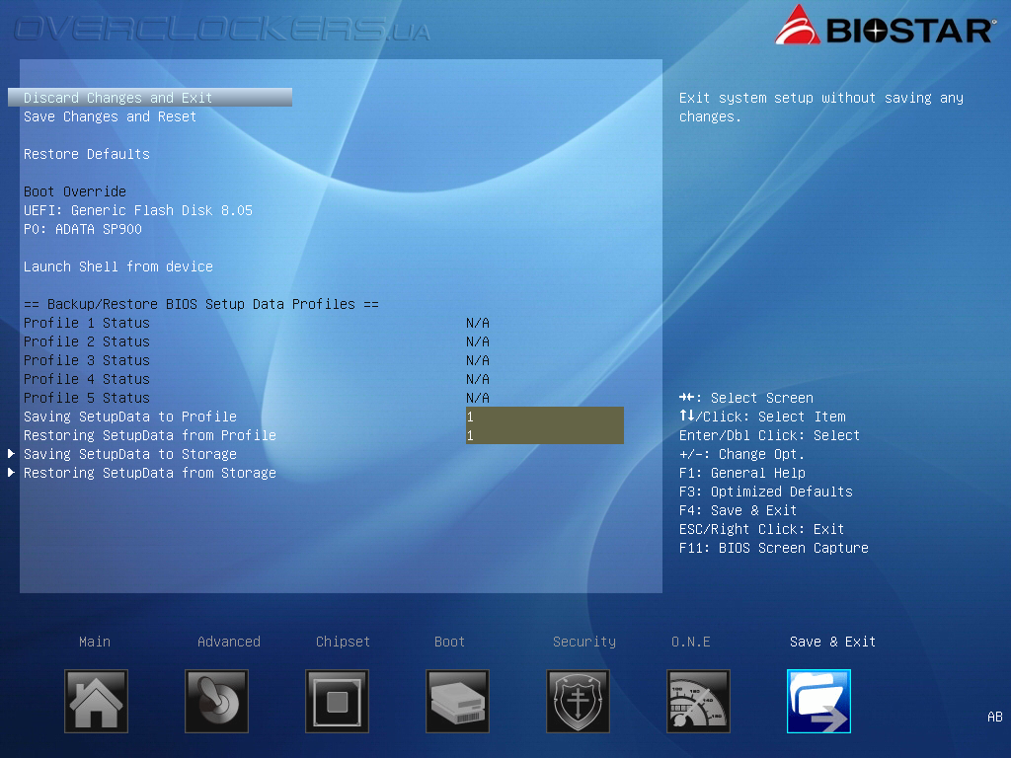Open Saving SetupData to Storage

point(130,454)
